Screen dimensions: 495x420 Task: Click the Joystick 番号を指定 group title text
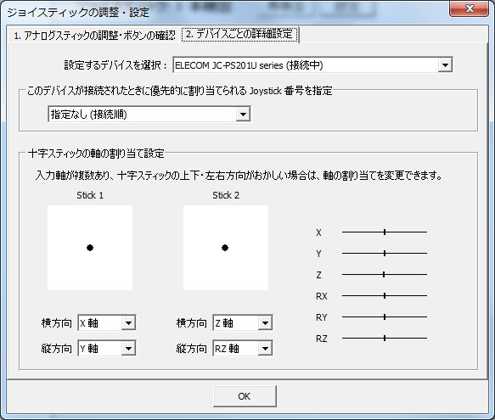[180, 91]
